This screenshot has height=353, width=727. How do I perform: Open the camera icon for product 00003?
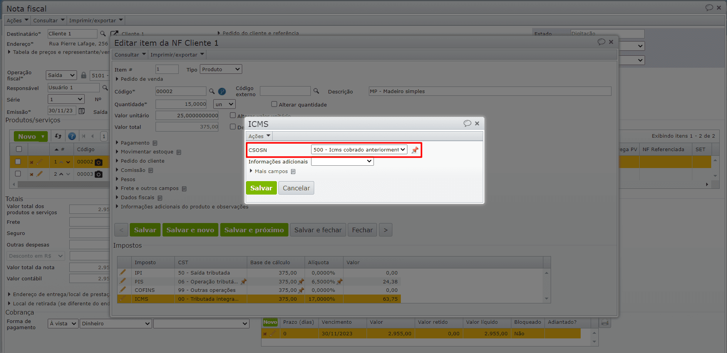[x=99, y=174]
